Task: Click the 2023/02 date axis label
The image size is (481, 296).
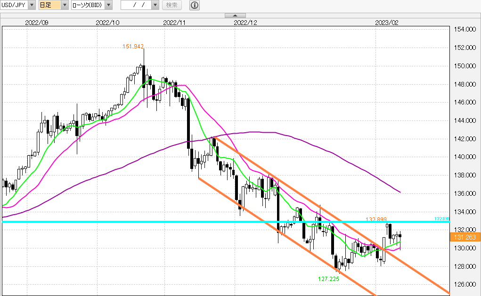Action: coord(386,23)
